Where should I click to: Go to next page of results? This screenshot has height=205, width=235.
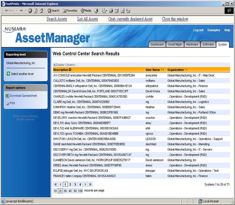(85, 184)
